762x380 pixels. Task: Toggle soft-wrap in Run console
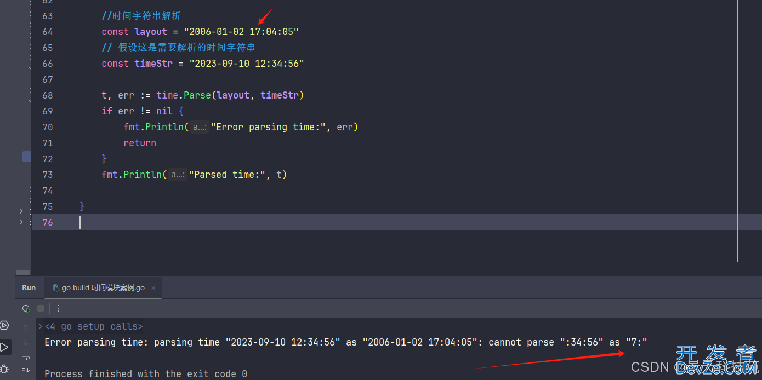click(26, 356)
